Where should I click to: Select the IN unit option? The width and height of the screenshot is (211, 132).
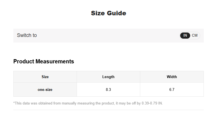(185, 36)
